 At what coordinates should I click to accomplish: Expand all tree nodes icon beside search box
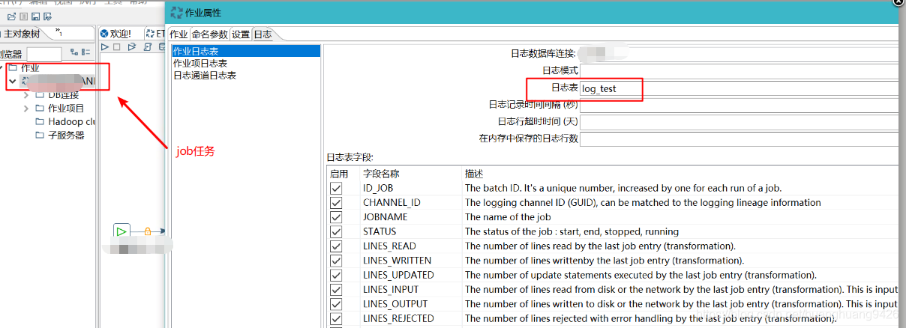tap(74, 52)
